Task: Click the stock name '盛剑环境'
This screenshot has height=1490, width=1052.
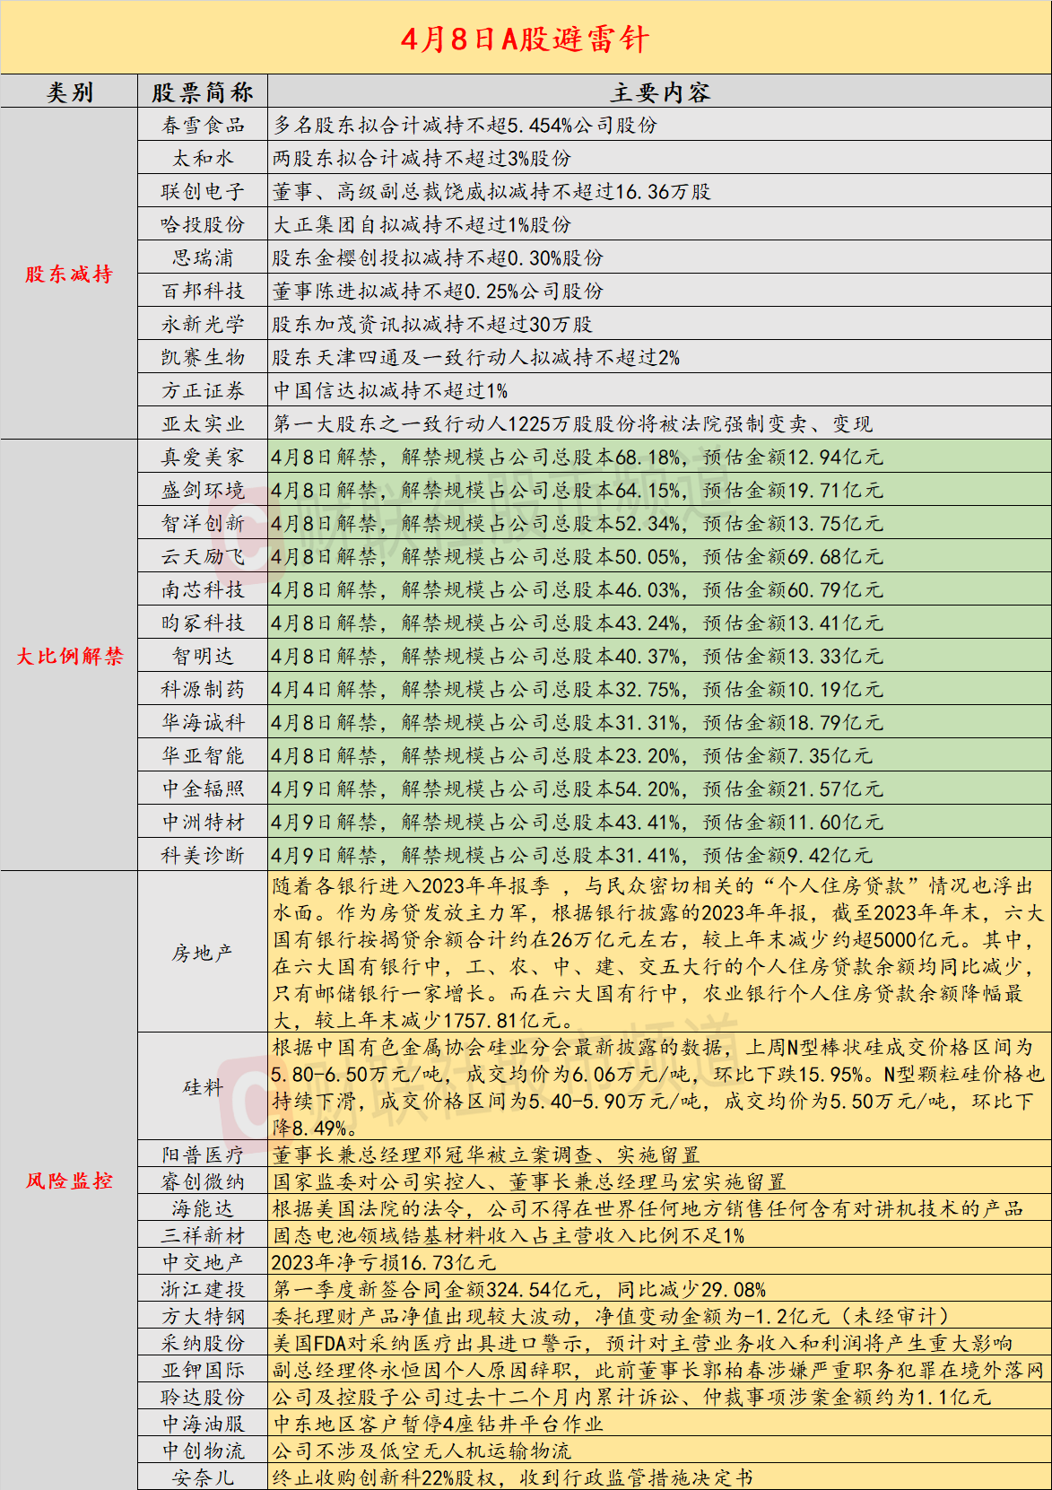Action: [203, 491]
